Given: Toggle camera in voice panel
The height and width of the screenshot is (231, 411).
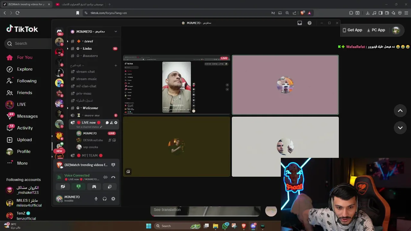Looking at the screenshot, I should 63,186.
